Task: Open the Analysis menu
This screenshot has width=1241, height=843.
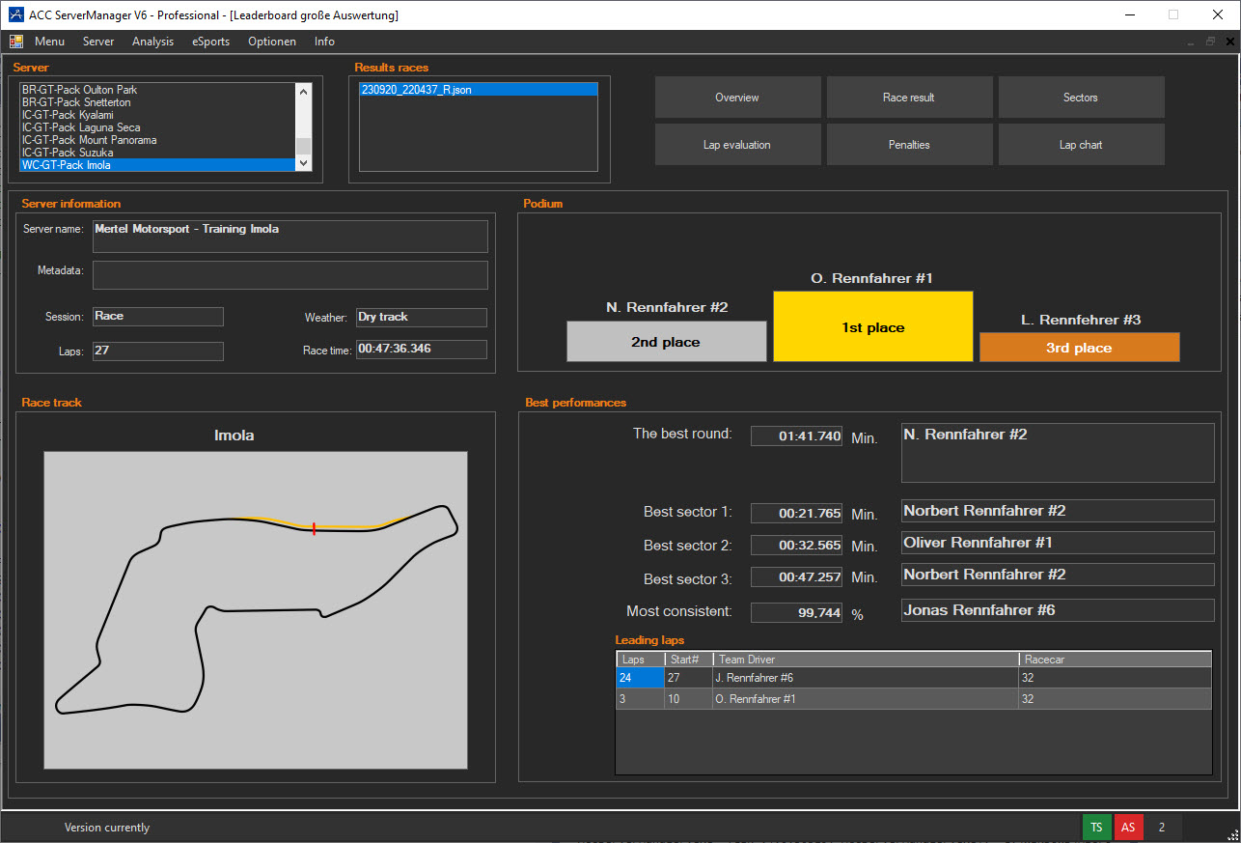Action: click(x=152, y=42)
